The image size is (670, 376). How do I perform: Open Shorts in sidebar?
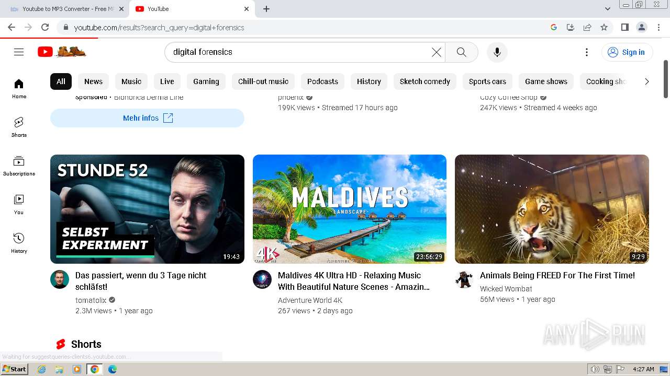(x=19, y=127)
